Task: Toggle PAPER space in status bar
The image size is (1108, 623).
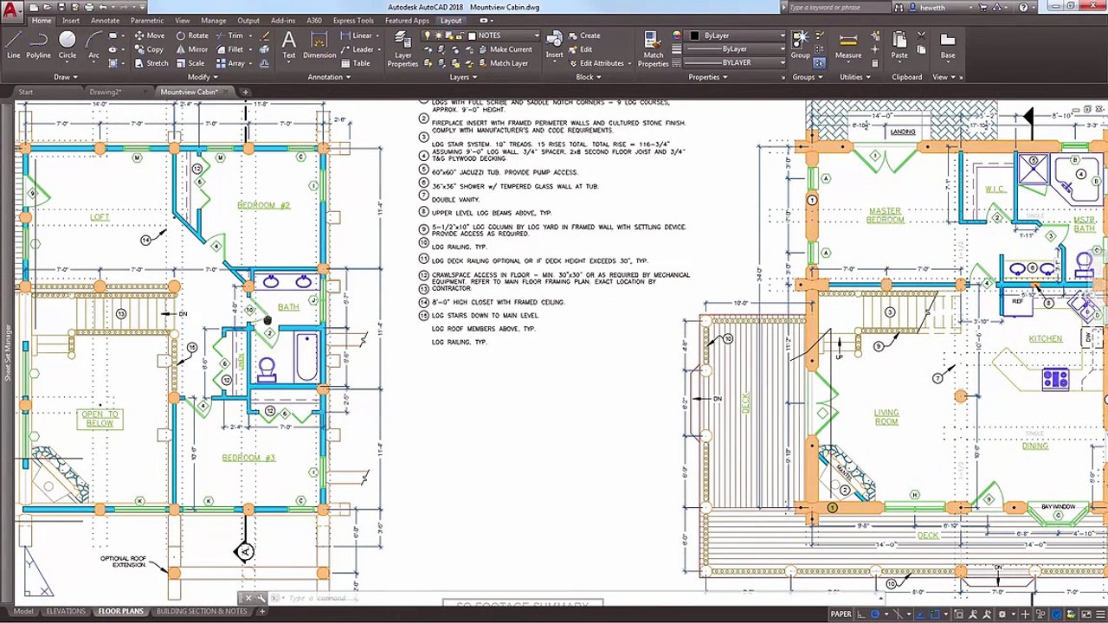Action: [x=841, y=614]
